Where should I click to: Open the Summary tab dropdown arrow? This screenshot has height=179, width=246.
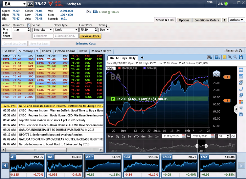coord(37,51)
